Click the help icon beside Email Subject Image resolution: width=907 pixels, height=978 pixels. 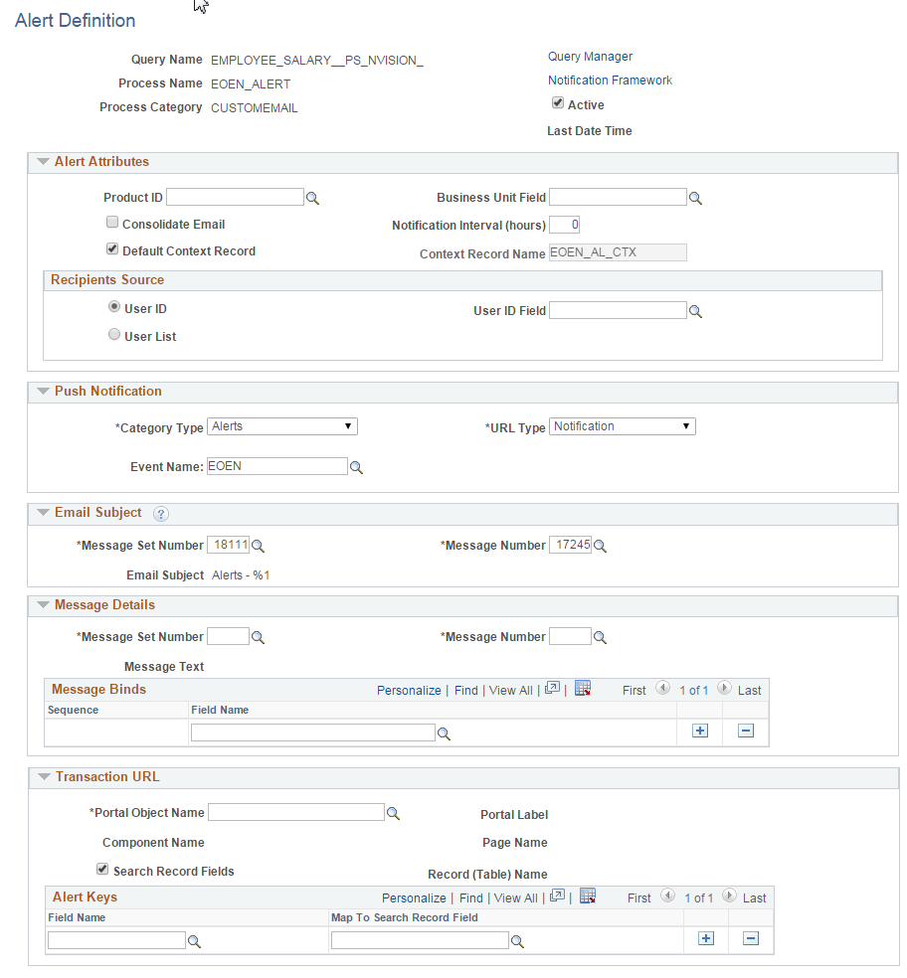point(161,513)
